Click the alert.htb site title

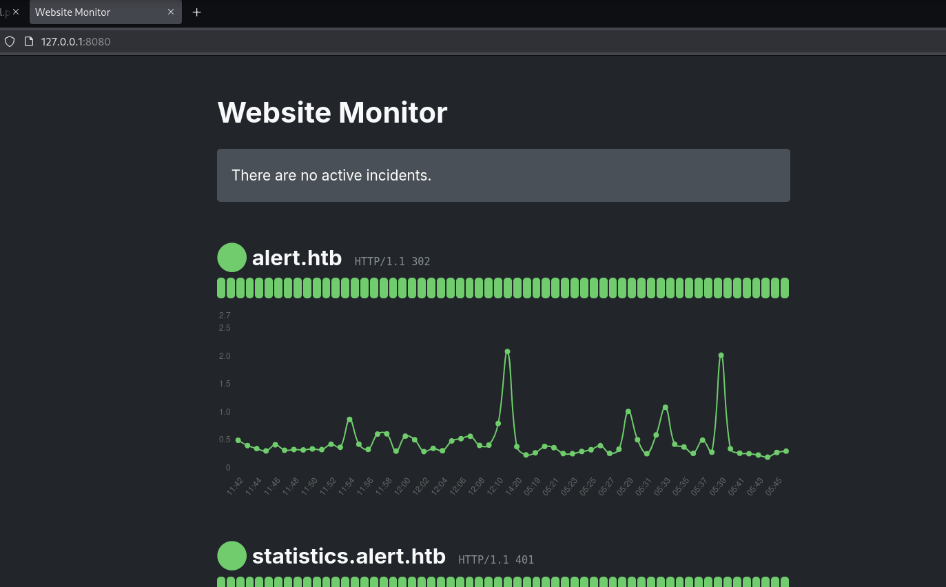297,258
